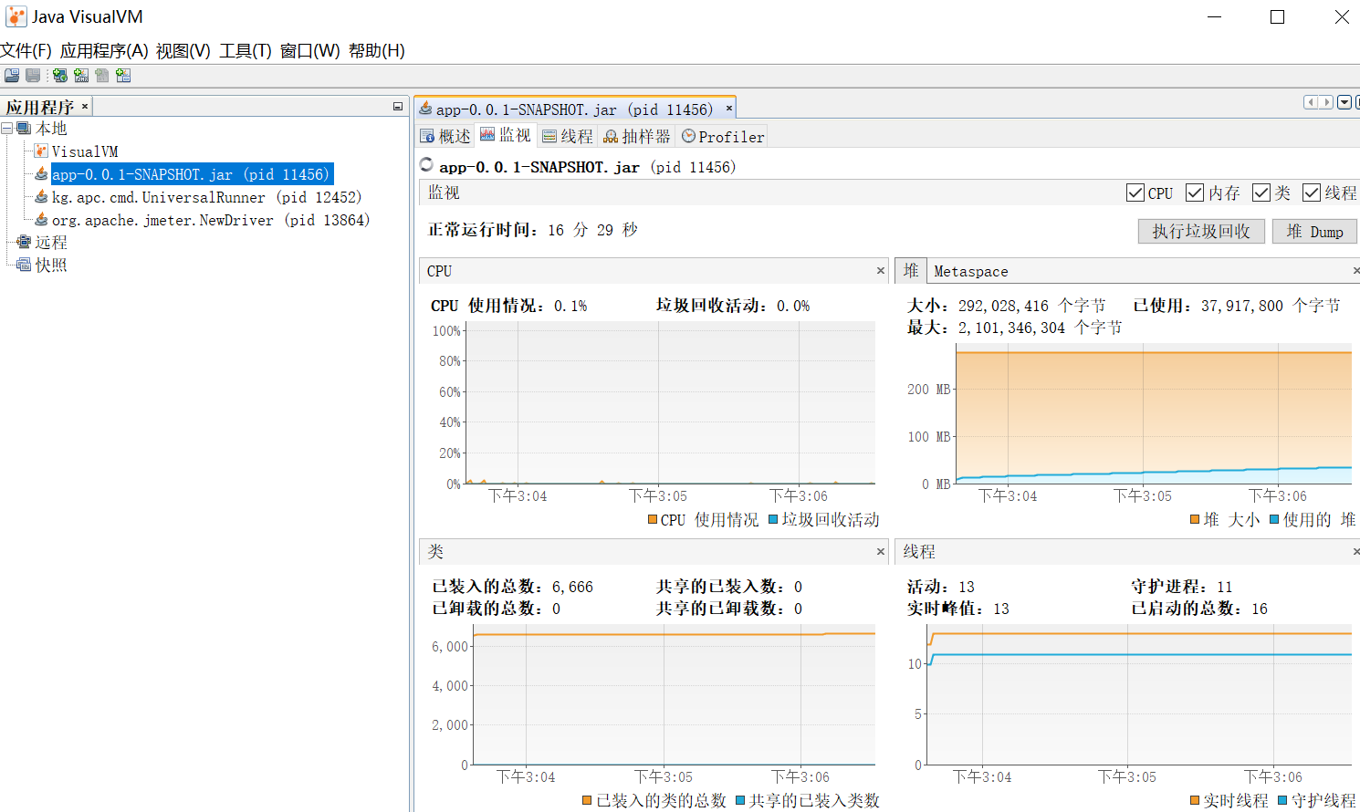Image resolution: width=1360 pixels, height=812 pixels.
Task: Click the last Add snapshot toolbar icon
Action: 123,76
